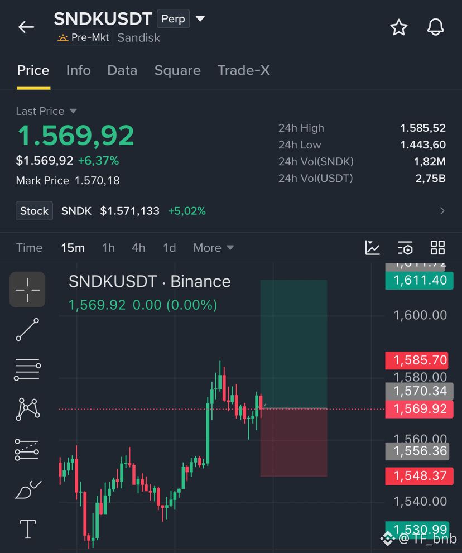Switch to the Data tab
462x553 pixels.
click(122, 70)
